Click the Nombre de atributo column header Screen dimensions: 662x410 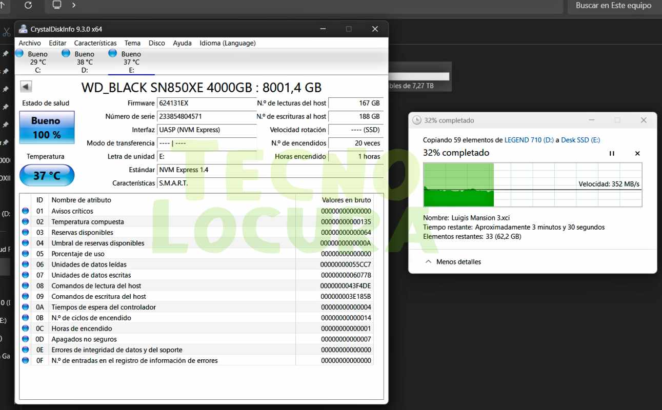point(81,200)
